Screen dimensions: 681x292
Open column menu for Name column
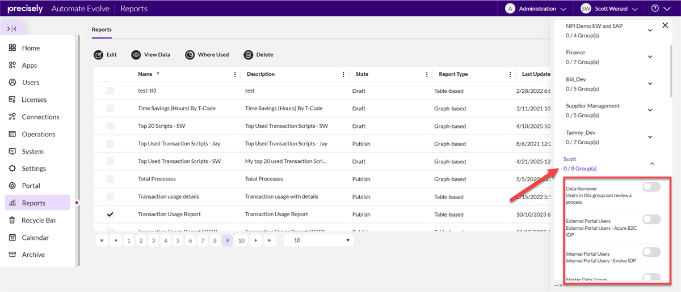236,74
